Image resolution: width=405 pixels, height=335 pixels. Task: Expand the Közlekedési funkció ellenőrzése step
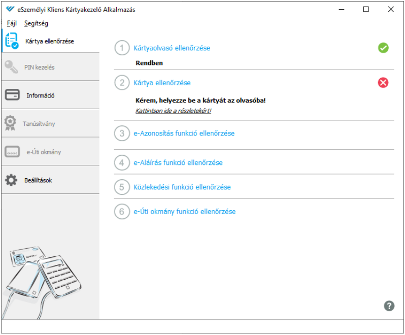182,187
